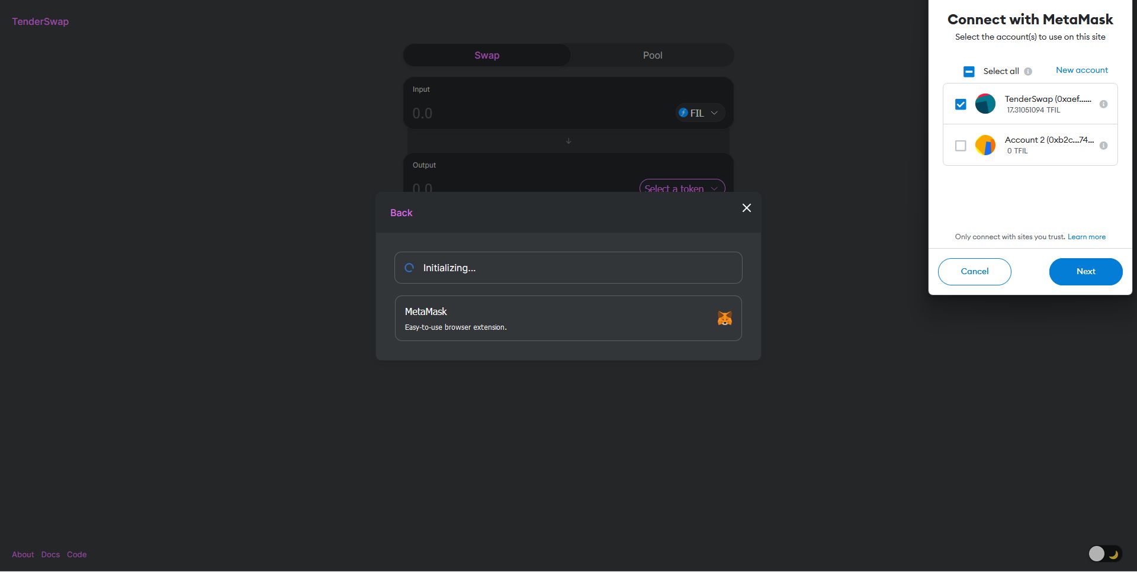The width and height of the screenshot is (1137, 572).
Task: Switch to the Swap tab
Action: coord(487,55)
